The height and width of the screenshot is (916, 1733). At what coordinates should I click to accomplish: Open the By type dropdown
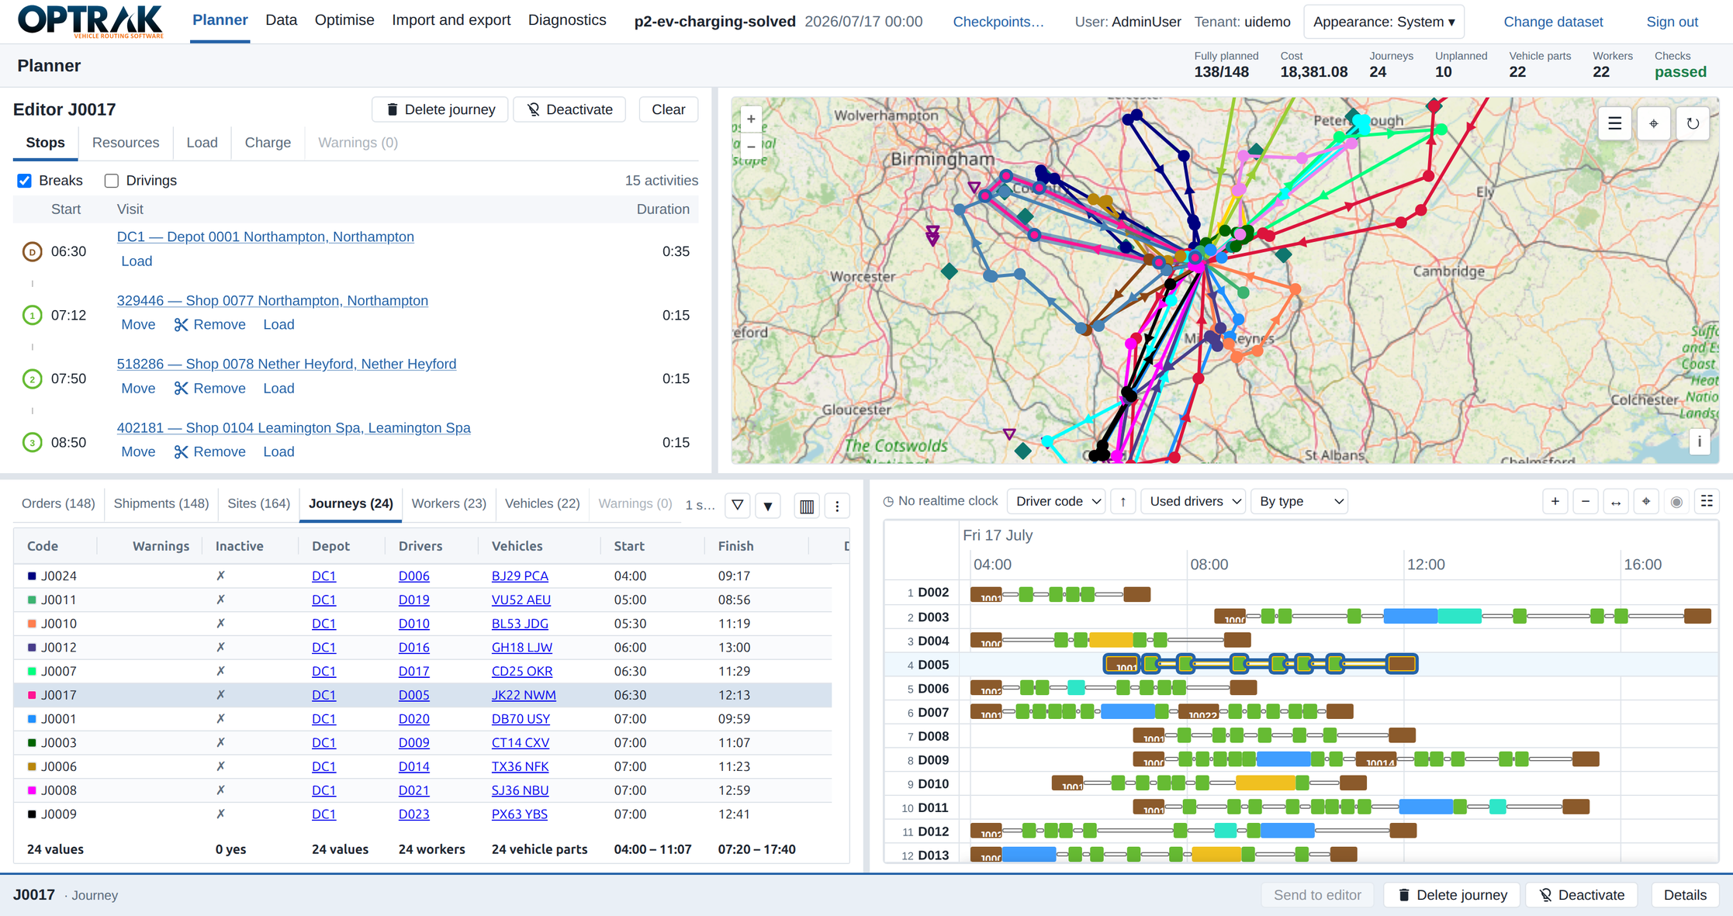[1299, 502]
